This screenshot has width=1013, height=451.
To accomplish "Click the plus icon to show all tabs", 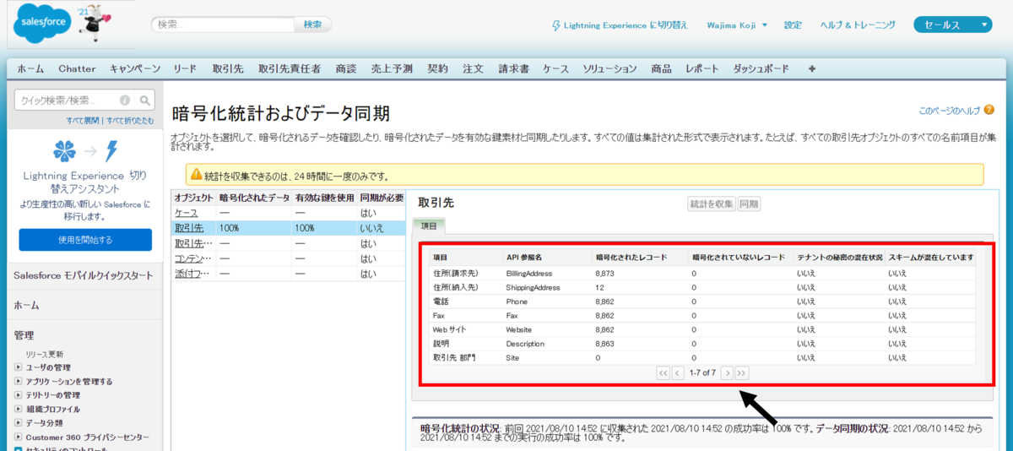I will point(812,68).
